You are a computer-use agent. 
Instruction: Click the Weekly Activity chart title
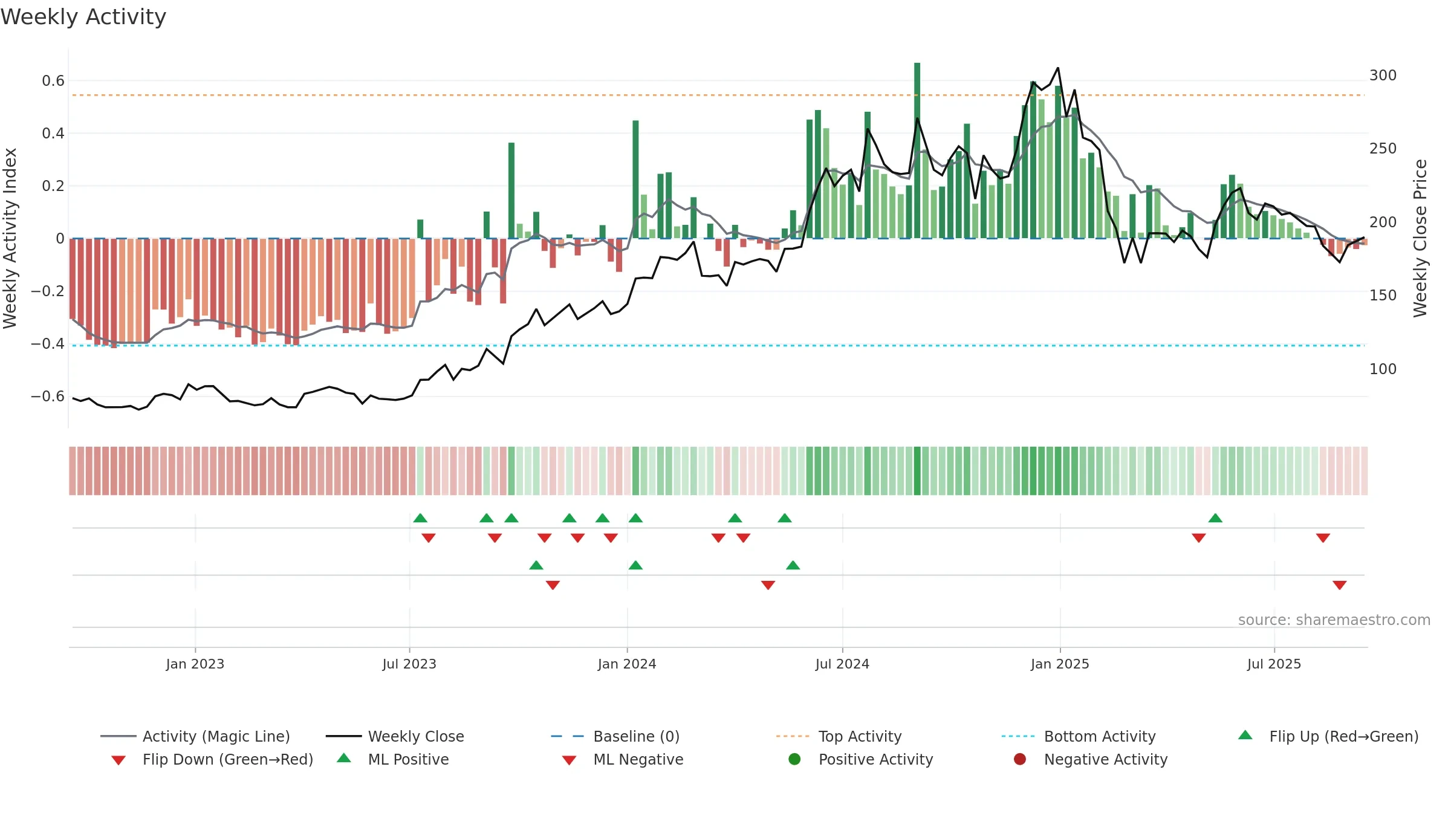[x=83, y=17]
